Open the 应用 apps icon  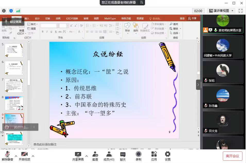(x=154, y=156)
